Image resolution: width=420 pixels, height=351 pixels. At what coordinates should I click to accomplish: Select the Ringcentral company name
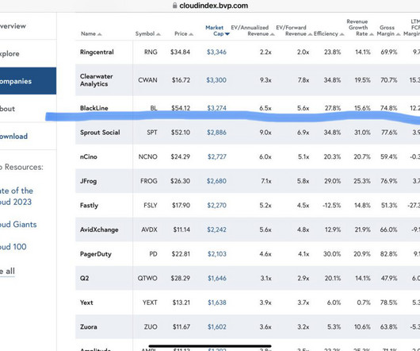point(97,52)
